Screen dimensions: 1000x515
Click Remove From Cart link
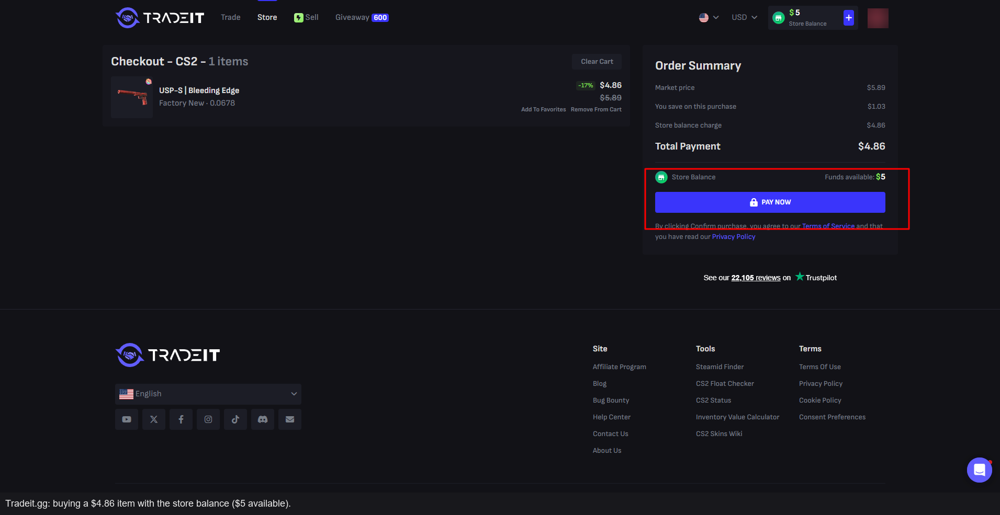tap(596, 110)
